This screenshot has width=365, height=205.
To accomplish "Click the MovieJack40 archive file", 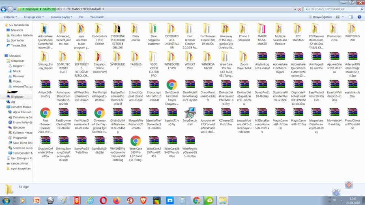I will tap(334, 113).
